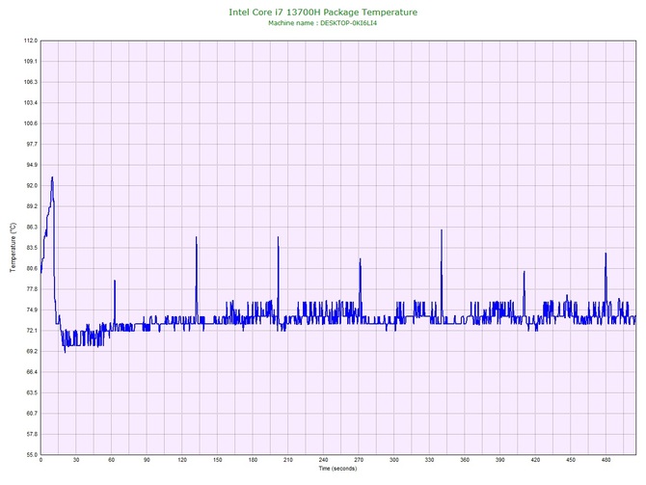Click the 'Time (seconds)' horizontal axis label
646x485 pixels.
click(x=337, y=469)
